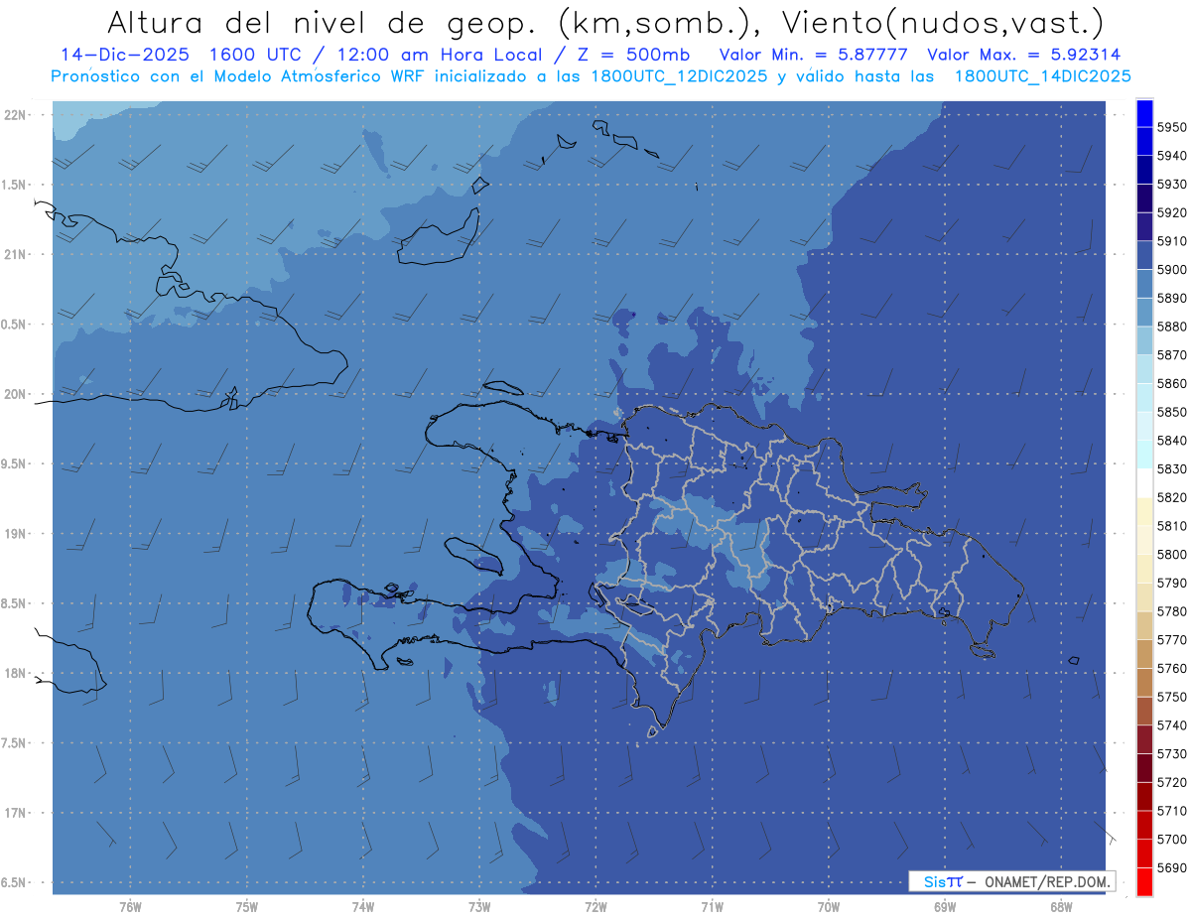Click the 68W longitude label

point(1060,907)
